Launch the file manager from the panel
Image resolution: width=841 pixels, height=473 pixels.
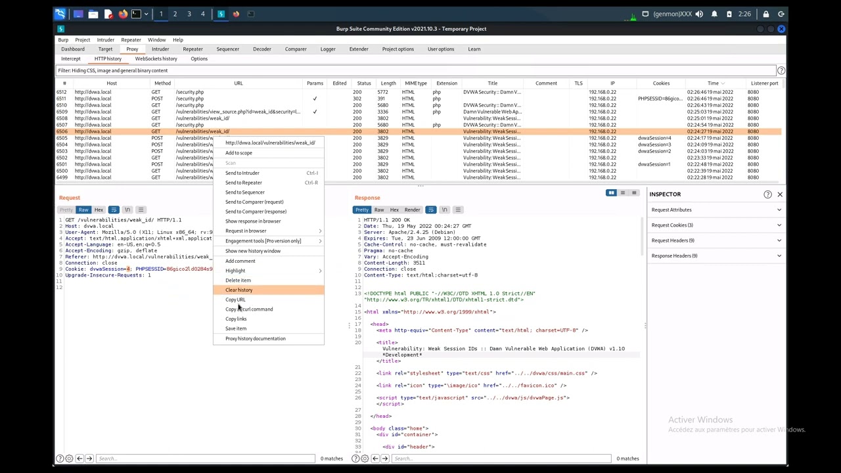point(93,14)
